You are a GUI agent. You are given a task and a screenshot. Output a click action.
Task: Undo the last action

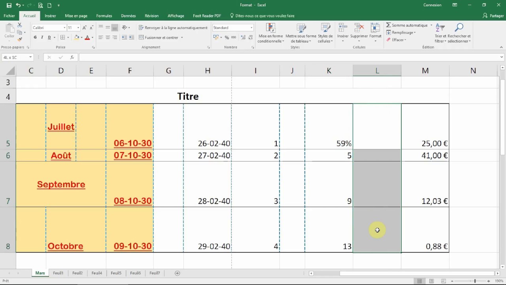[18, 5]
